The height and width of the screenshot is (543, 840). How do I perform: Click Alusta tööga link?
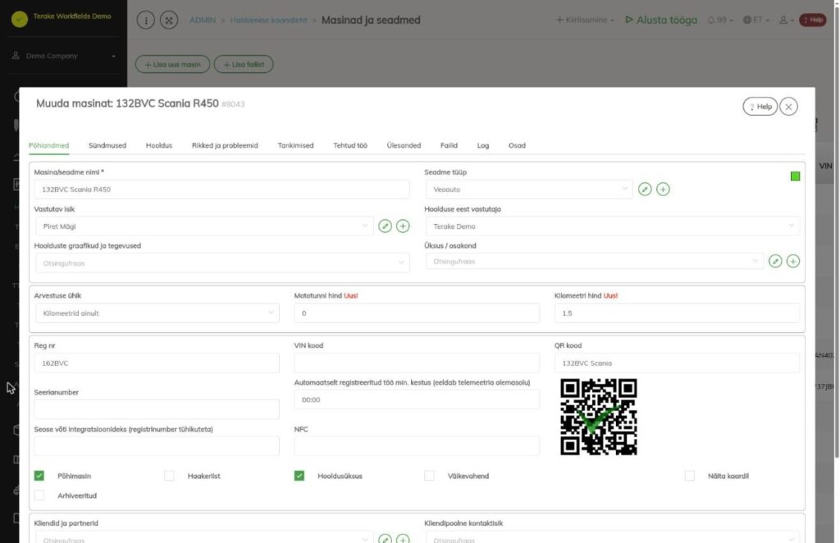click(x=662, y=20)
